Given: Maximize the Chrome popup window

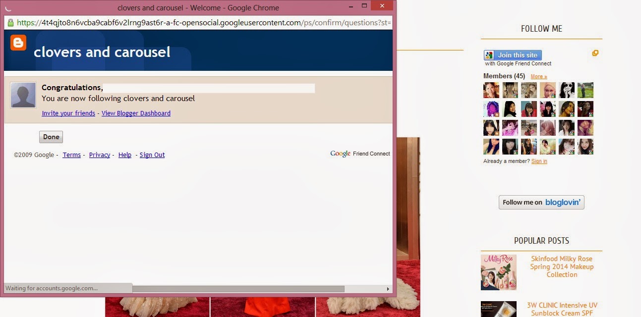Looking at the screenshot, I should click(x=364, y=6).
